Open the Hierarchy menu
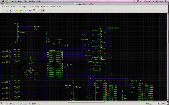The image size is (169, 105). [35, 7]
